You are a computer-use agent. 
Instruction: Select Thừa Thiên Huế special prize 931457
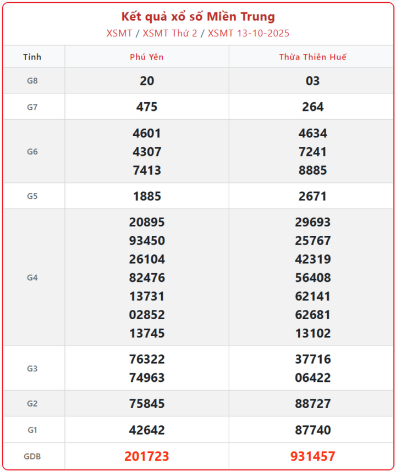(x=312, y=457)
